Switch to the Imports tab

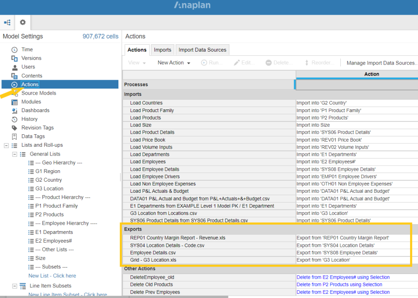[x=163, y=50]
